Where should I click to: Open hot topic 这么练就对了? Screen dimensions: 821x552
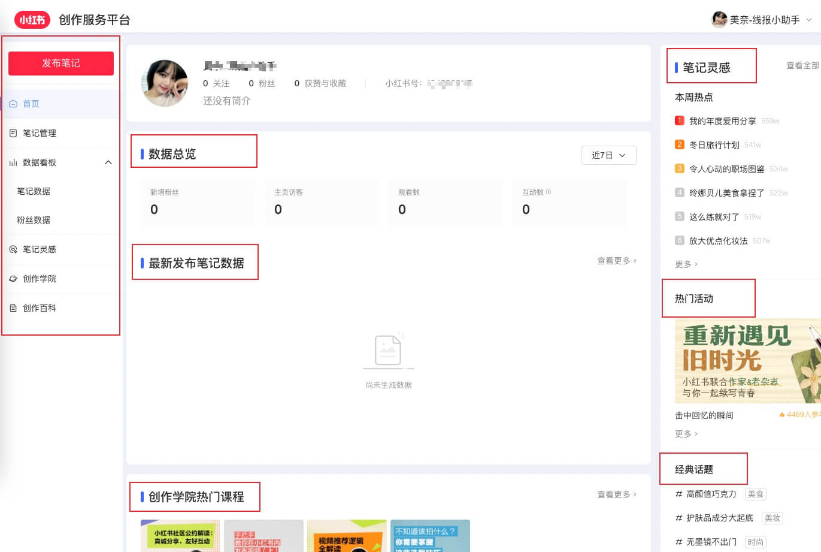click(x=714, y=217)
